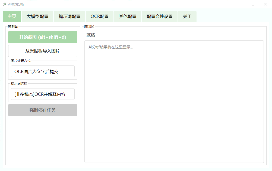Open the 图片处理方式 dropdown

43,71
